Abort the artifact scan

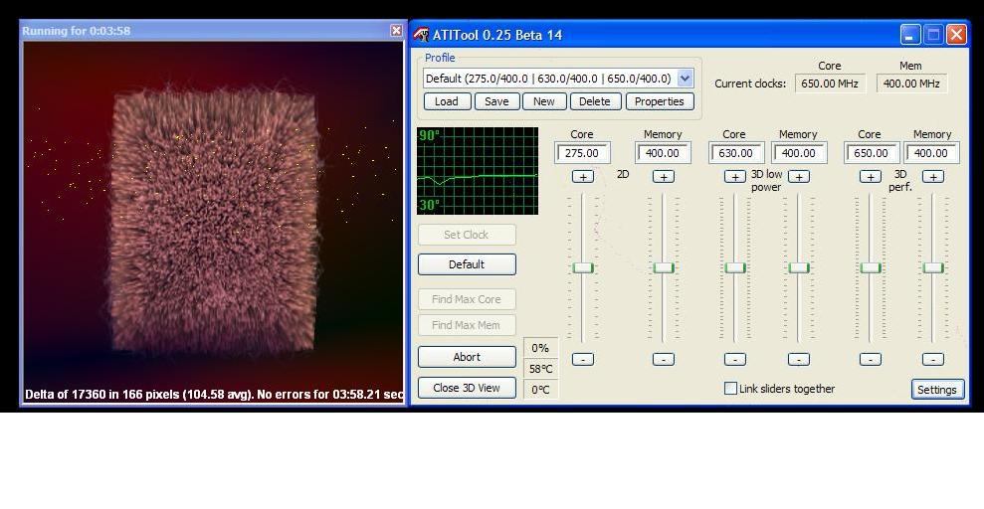click(467, 357)
